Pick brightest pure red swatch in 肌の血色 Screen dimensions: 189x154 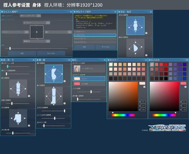tap(166, 64)
